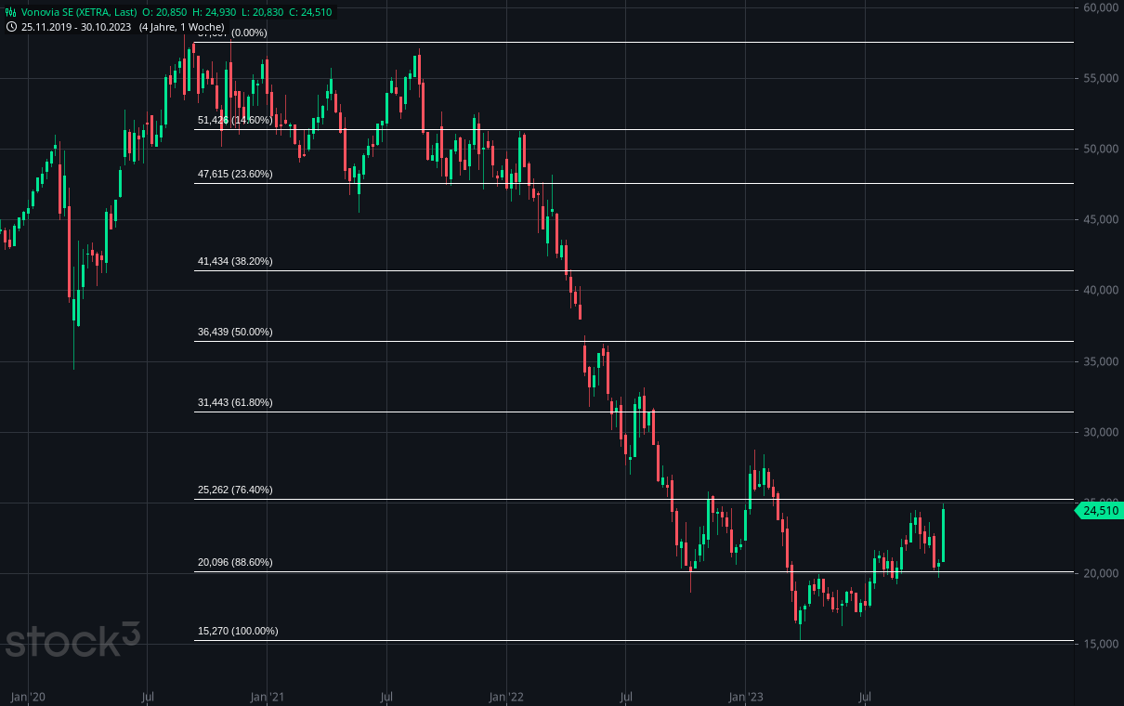Select the Vonovia SE (XETRA, Last) title
Viewport: 1124px width, 706px height.
click(x=79, y=12)
